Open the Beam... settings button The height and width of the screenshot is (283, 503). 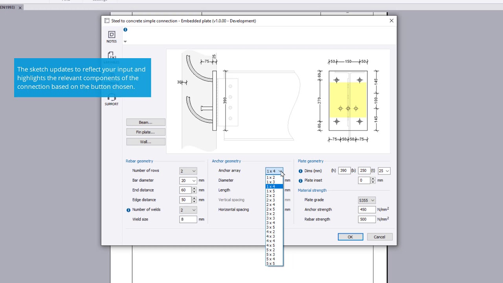146,122
